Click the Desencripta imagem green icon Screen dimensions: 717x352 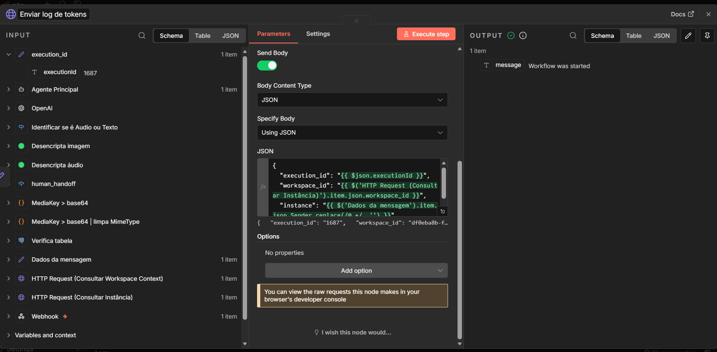22,146
